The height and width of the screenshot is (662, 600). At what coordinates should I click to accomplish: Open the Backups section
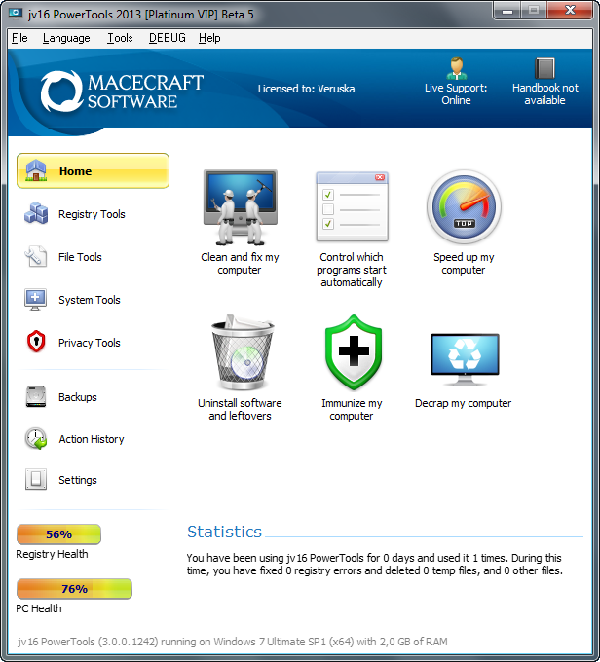pos(77,397)
